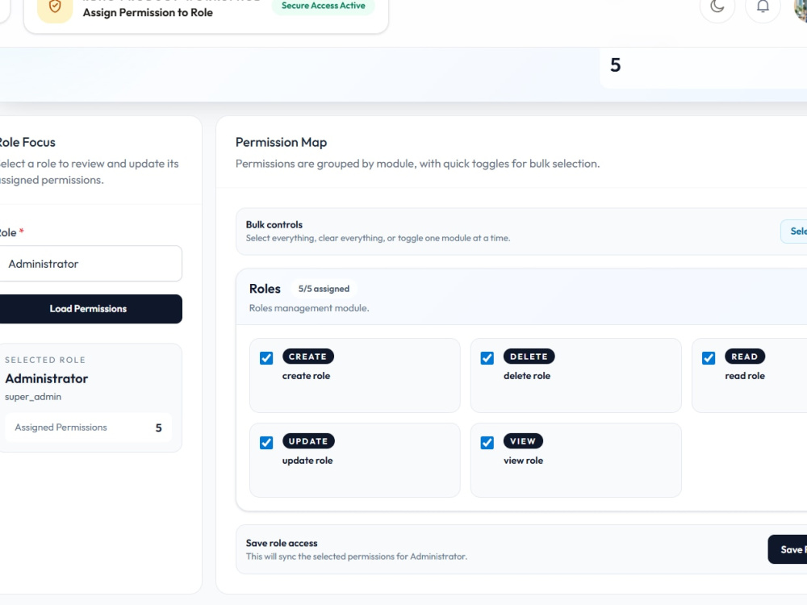Screen dimensions: 807x605
Task: Click the "Bulk controls" heading
Action: click(274, 225)
